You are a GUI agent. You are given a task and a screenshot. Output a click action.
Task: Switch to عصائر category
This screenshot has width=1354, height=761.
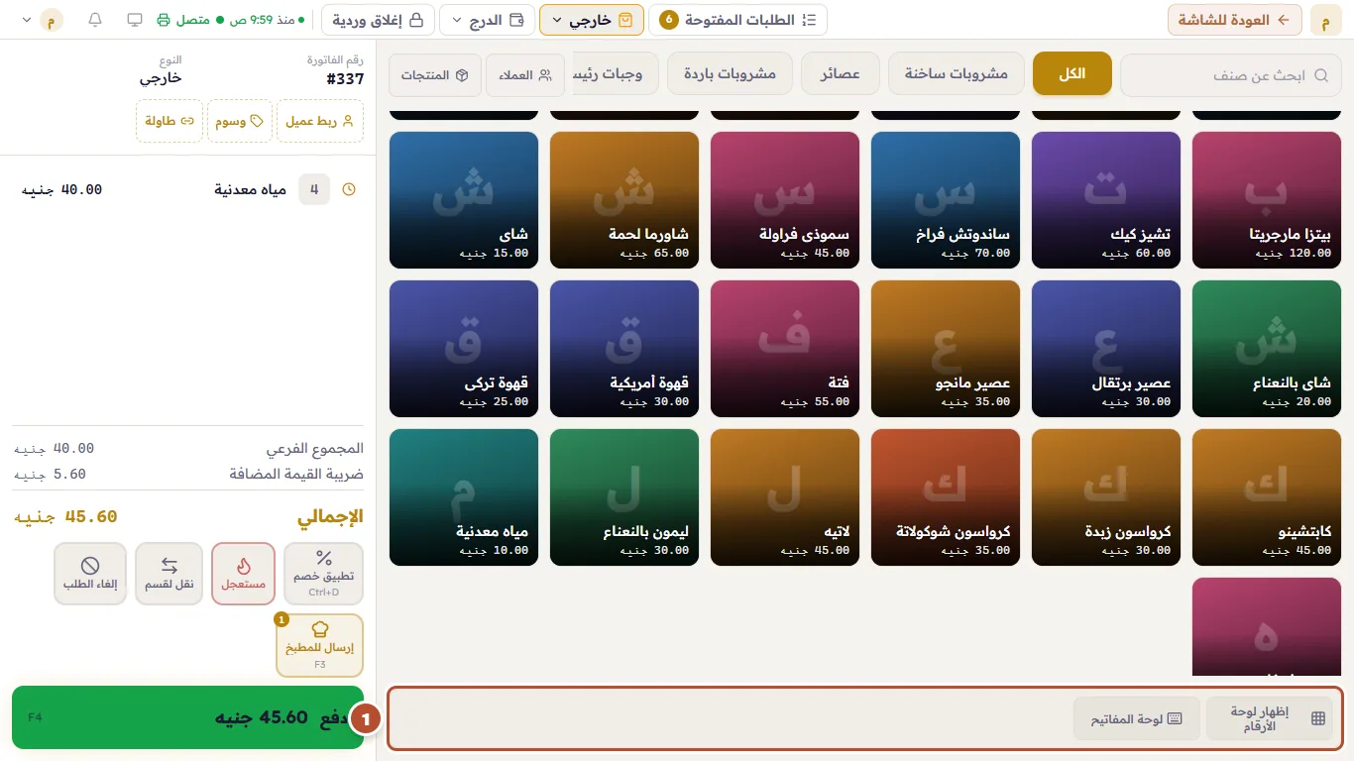click(x=841, y=74)
